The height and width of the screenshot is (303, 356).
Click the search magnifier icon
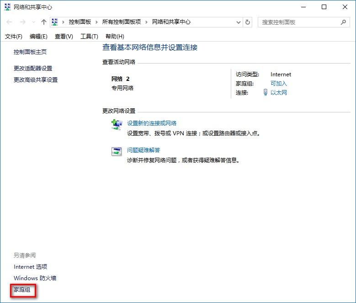344,22
